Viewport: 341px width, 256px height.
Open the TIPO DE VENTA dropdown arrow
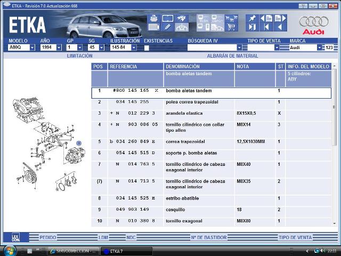click(277, 47)
